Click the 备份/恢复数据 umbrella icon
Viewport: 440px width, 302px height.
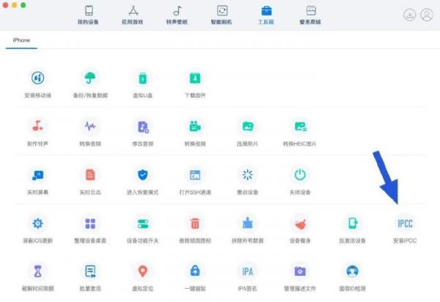point(89,78)
